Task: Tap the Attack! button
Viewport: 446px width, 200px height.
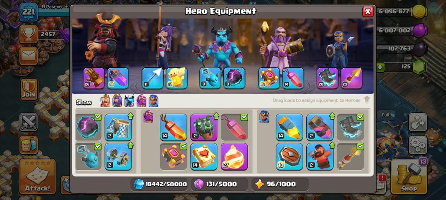Action: click(x=37, y=177)
